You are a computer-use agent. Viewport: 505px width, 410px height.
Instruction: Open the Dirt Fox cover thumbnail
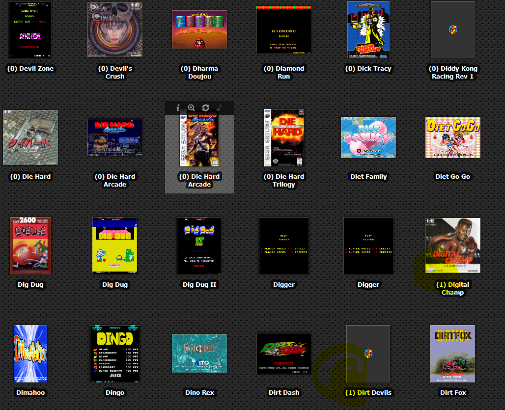point(453,354)
